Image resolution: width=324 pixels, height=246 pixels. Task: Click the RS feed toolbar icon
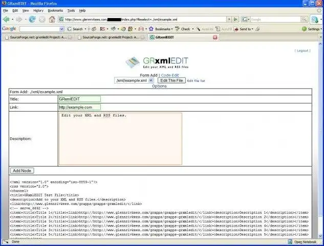pos(102,29)
